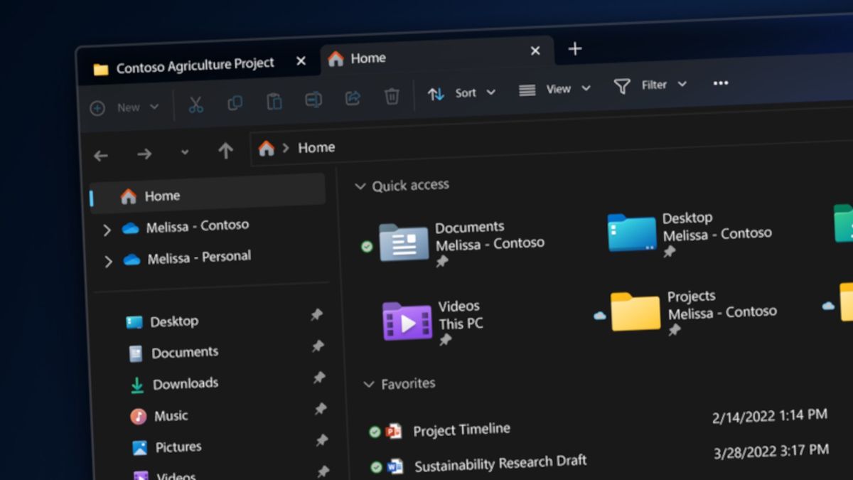Open the recent locations chevron dropdown
853x480 pixels.
tap(185, 152)
